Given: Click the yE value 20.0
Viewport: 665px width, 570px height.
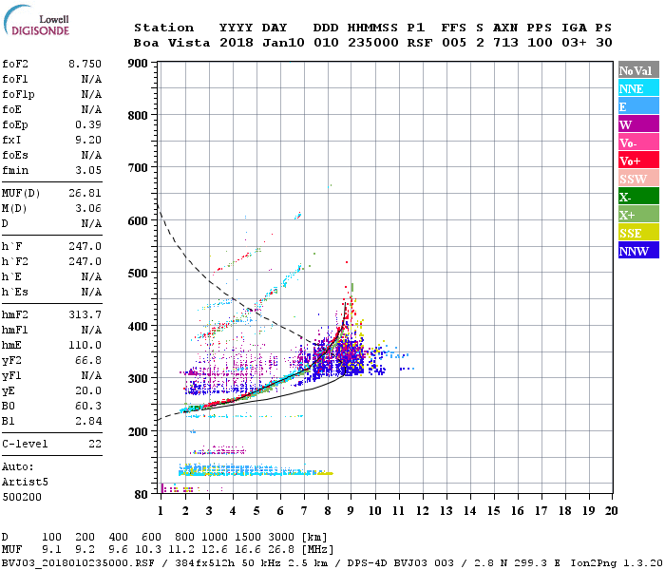Looking at the screenshot, I should [x=88, y=391].
